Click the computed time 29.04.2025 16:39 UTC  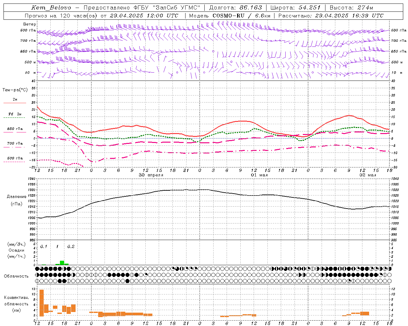(349, 16)
